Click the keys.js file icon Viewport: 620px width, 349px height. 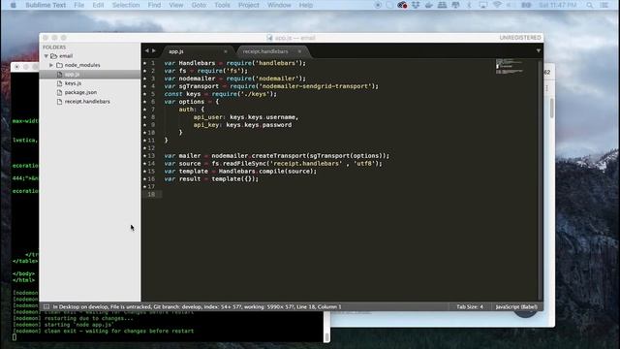point(60,83)
